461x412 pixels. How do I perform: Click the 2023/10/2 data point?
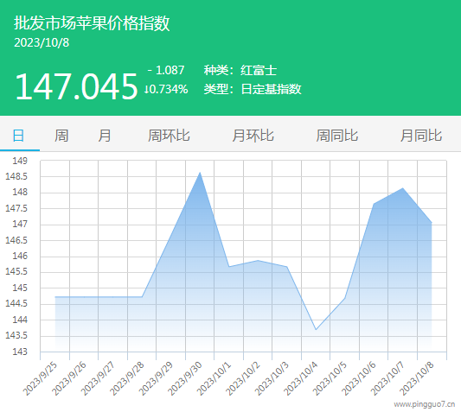[x=258, y=260]
